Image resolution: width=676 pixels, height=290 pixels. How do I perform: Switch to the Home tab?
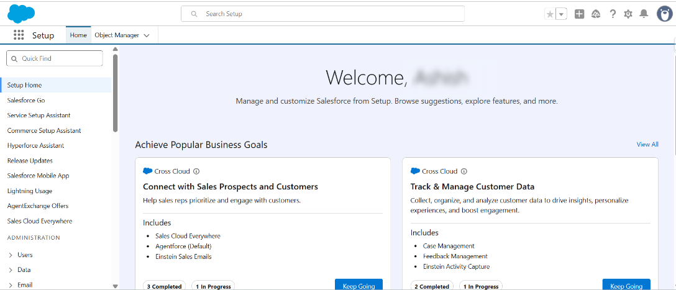[x=78, y=35]
